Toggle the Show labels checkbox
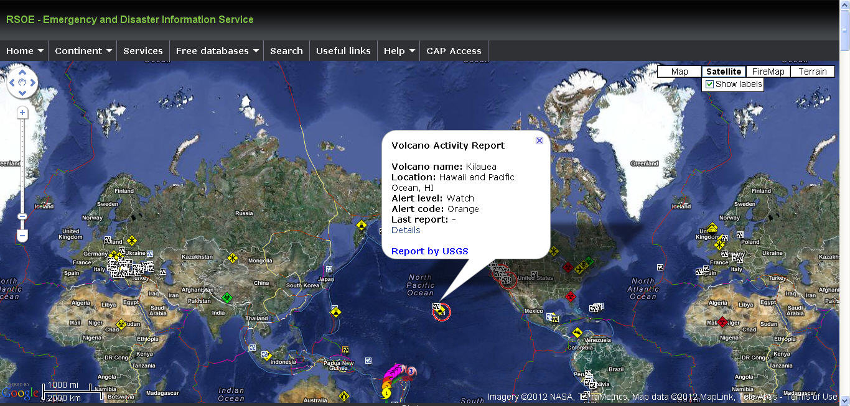 709,84
